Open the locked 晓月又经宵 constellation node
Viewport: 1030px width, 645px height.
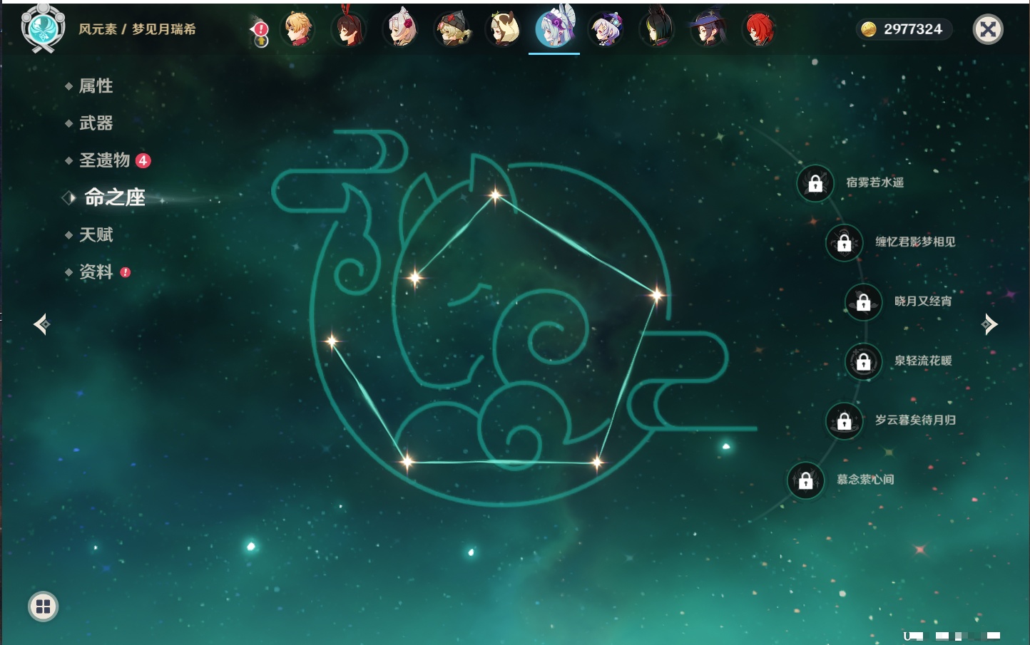864,302
